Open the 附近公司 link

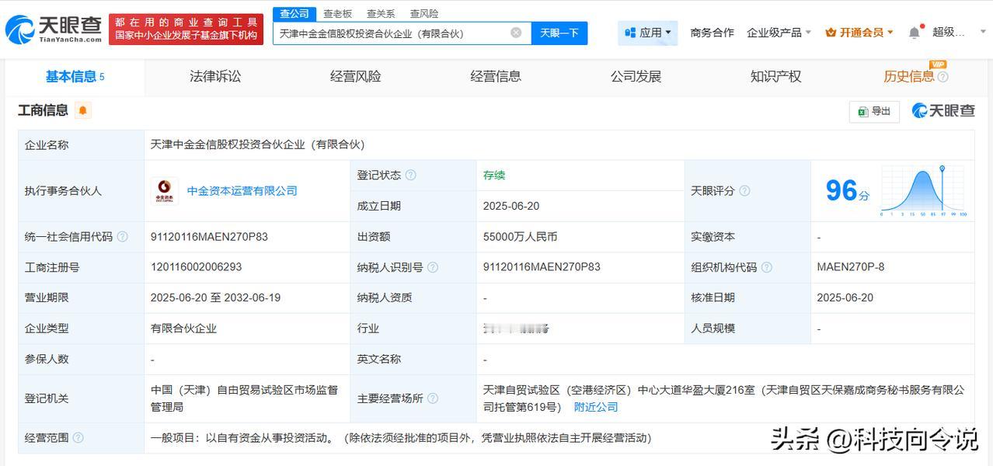(596, 407)
